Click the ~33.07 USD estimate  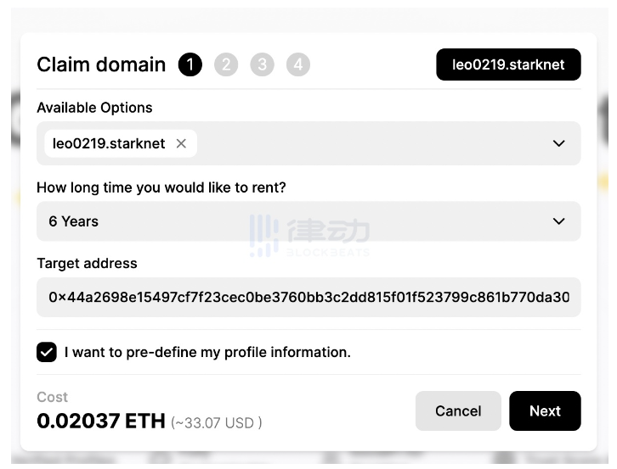pyautogui.click(x=217, y=423)
